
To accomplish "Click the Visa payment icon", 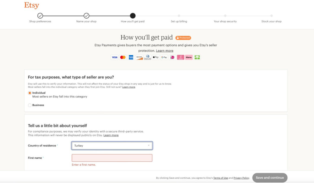I will click(115, 57).
